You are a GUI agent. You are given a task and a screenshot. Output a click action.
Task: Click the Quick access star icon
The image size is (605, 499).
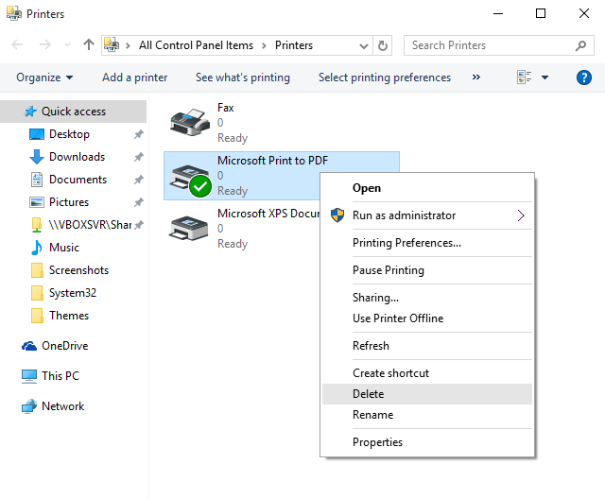pyautogui.click(x=30, y=112)
